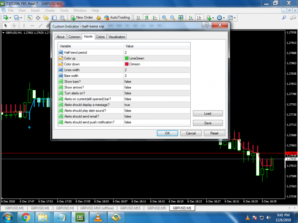This screenshot has height=223, width=298.
Task: Open templates icon
Action: [x=230, y=18]
